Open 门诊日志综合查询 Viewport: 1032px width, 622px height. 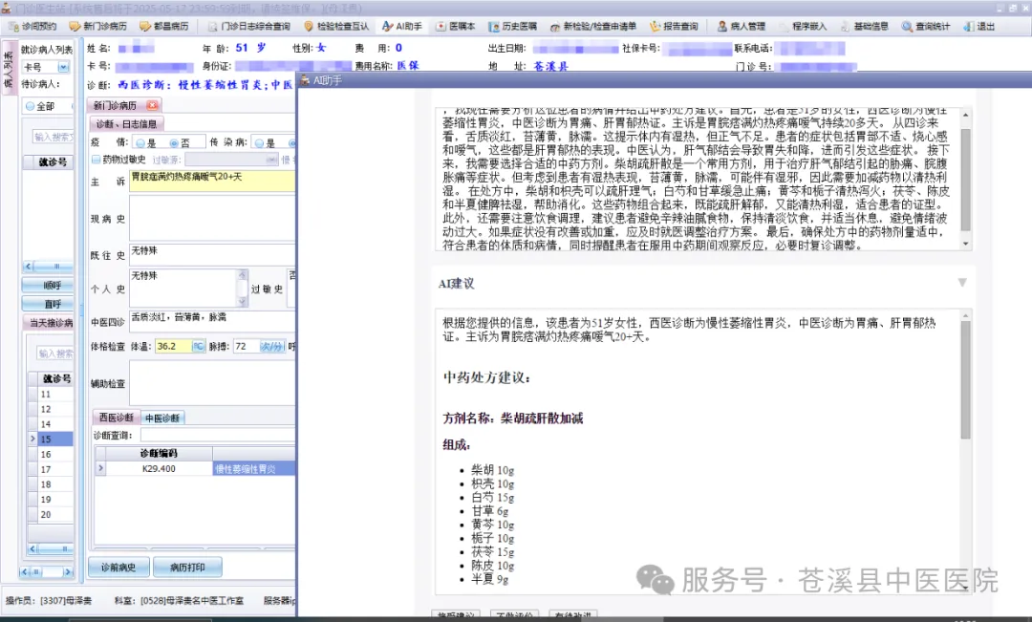[x=248, y=27]
